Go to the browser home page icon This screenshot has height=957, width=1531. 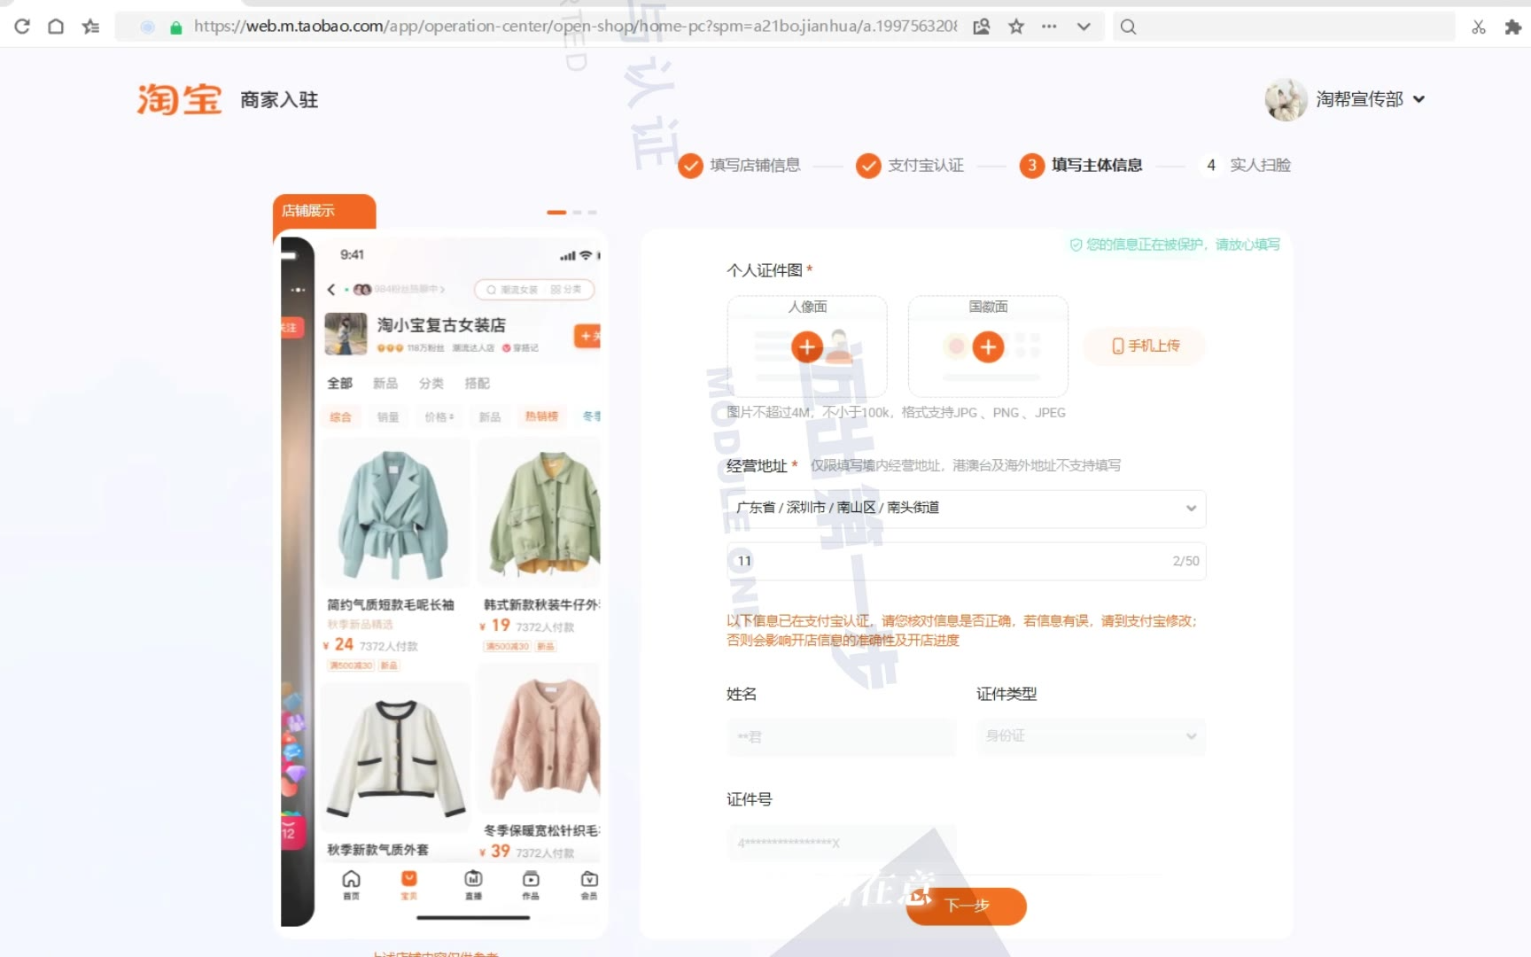(x=56, y=27)
